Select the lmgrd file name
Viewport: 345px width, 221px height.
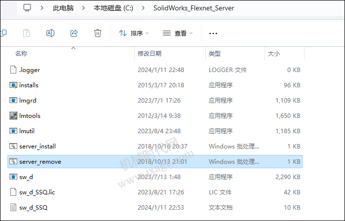pos(28,101)
